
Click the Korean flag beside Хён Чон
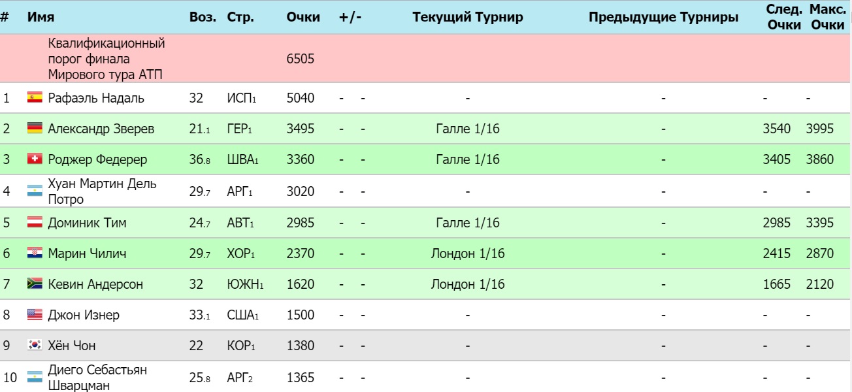35,346
